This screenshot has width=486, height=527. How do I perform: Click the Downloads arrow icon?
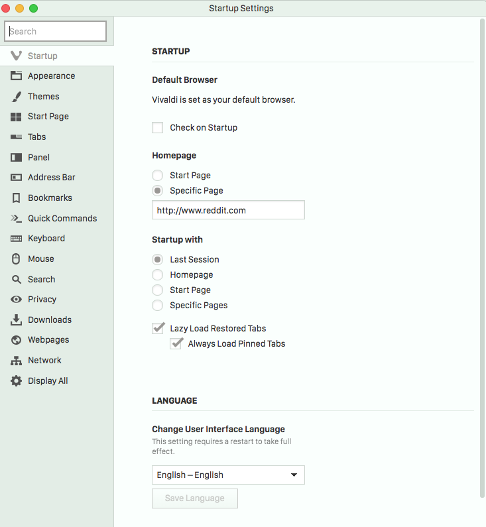point(16,320)
